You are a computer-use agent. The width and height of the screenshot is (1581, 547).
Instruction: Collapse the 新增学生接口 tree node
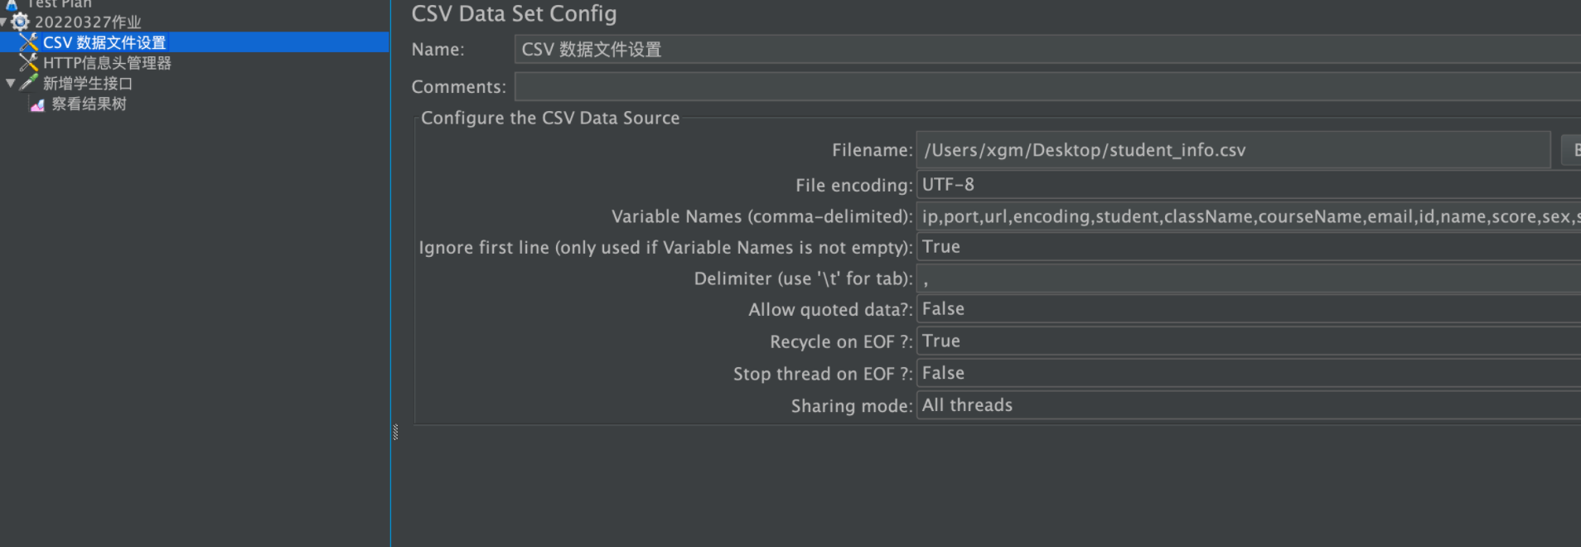[x=10, y=83]
